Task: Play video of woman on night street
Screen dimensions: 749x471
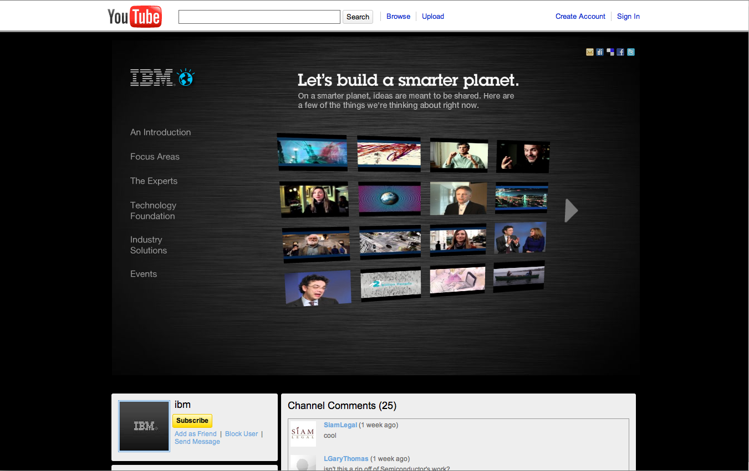Action: pyautogui.click(x=314, y=199)
